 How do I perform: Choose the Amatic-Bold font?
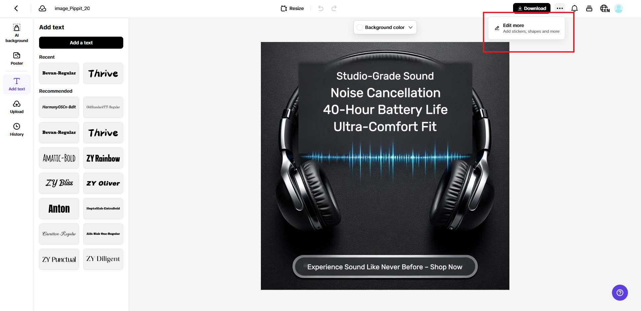tap(59, 158)
